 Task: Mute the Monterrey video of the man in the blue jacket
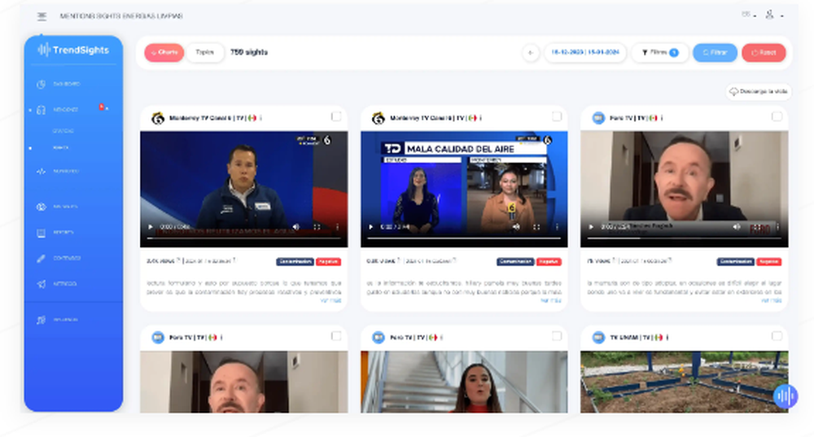tap(296, 227)
